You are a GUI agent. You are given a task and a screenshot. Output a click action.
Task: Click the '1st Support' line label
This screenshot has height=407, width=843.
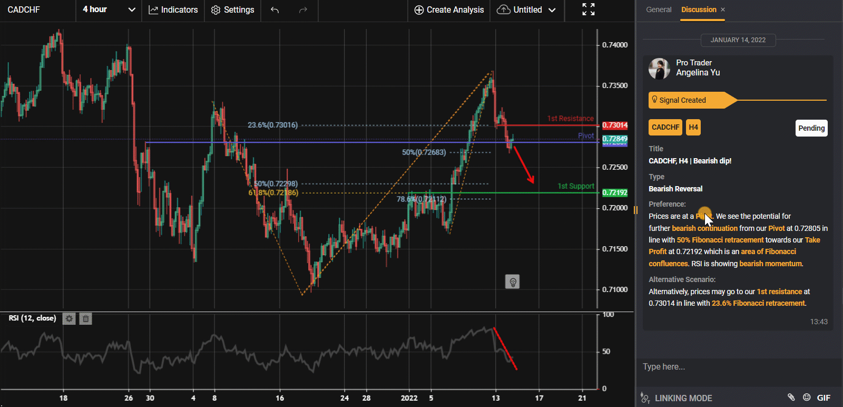pos(576,186)
